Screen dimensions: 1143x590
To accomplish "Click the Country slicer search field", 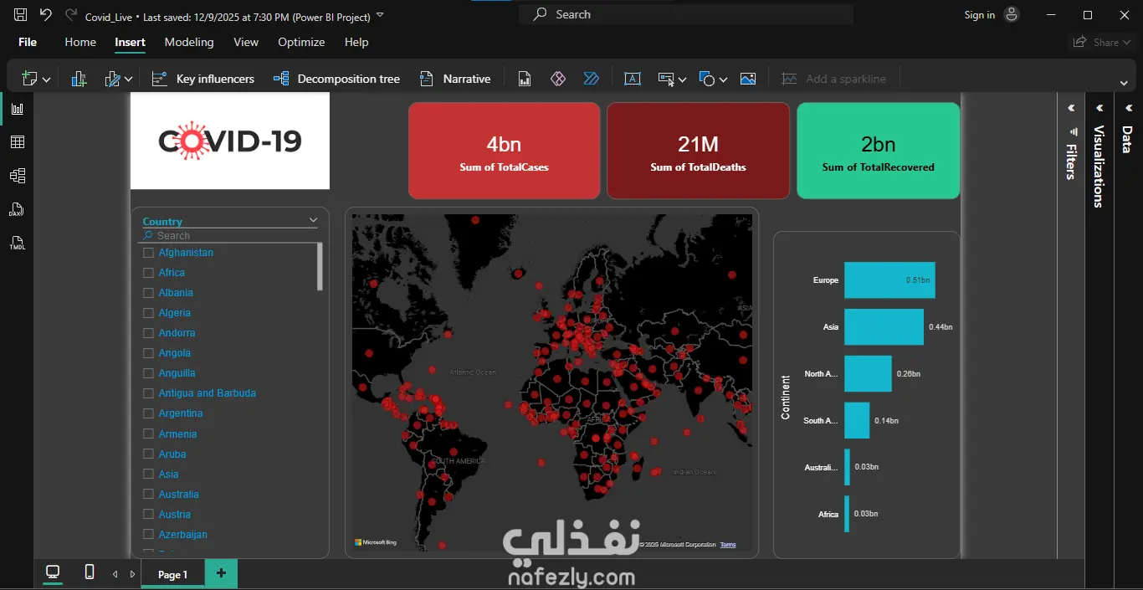I will click(x=228, y=236).
